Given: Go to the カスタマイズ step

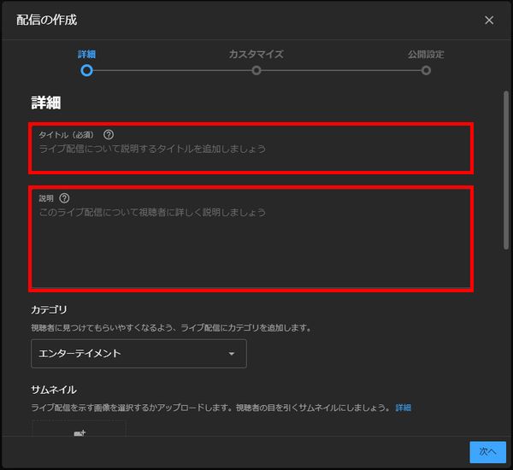Looking at the screenshot, I should pyautogui.click(x=256, y=55).
